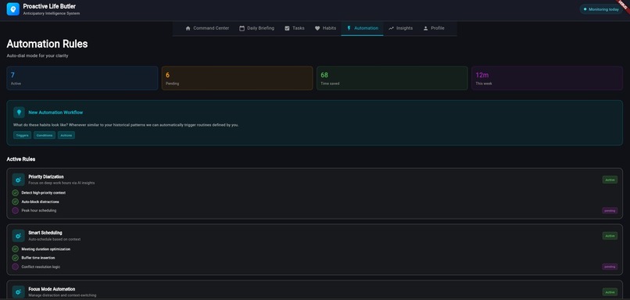This screenshot has width=630, height=300.
Task: Click the Conflict resolution logic label
Action: pyautogui.click(x=41, y=266)
